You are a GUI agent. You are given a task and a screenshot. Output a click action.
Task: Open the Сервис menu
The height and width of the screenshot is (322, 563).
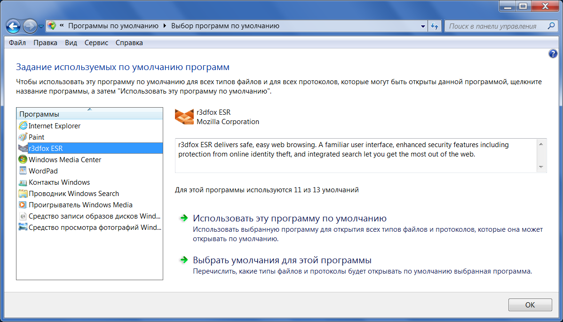tap(96, 43)
